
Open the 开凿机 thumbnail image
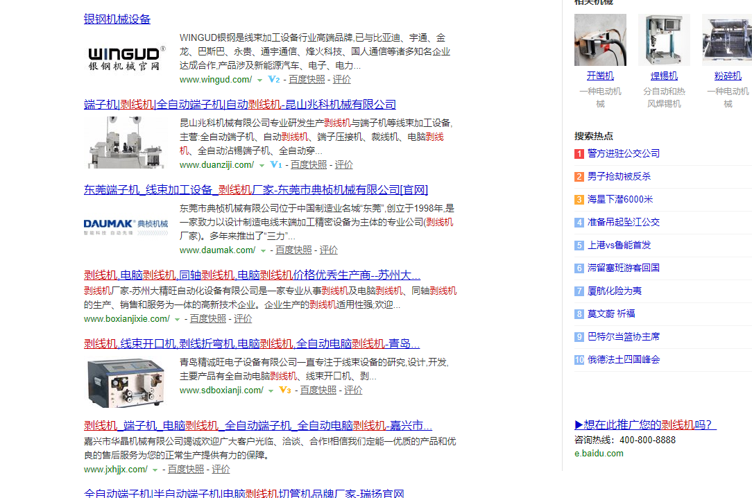(600, 40)
